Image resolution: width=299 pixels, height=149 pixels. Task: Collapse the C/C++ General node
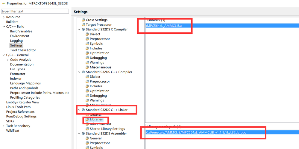[x=4, y=55]
